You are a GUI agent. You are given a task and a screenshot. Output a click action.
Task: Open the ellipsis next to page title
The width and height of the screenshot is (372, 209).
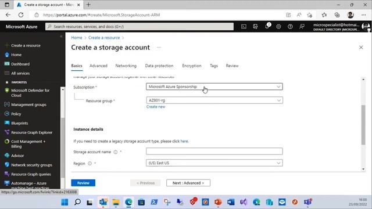pyautogui.click(x=159, y=48)
